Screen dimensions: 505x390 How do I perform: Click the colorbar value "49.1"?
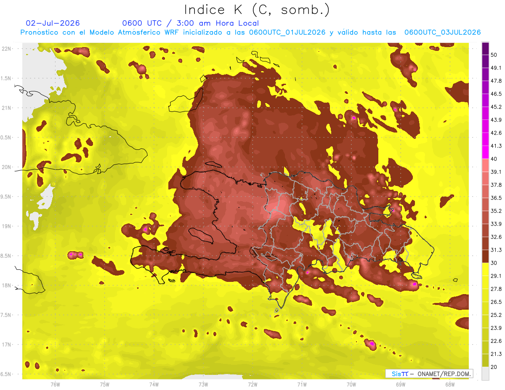tap(496, 68)
